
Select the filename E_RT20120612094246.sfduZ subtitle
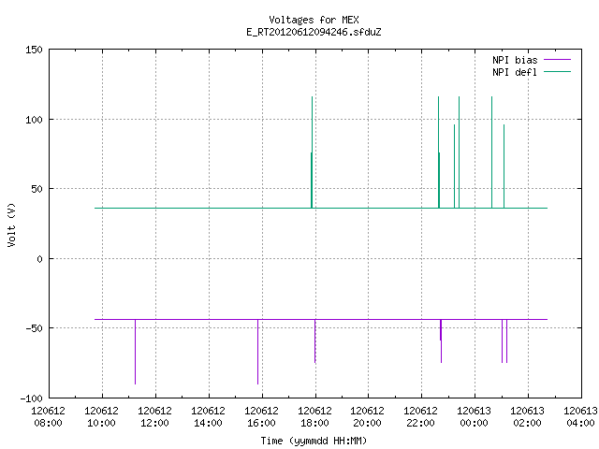[314, 32]
